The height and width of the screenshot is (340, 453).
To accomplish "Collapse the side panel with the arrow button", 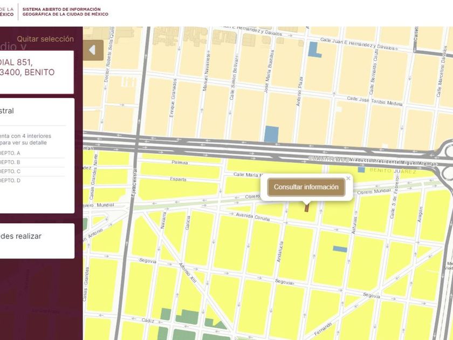I will click(93, 50).
